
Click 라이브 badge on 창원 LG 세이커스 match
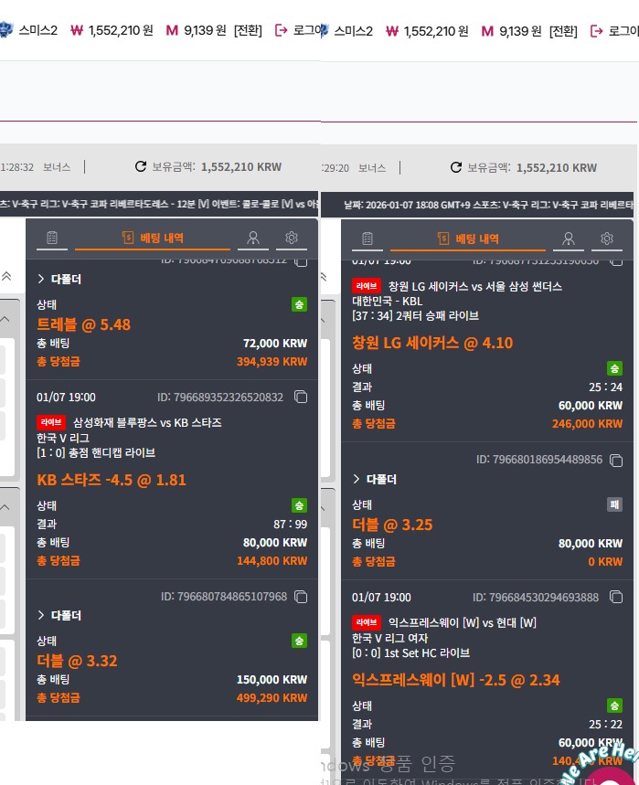pyautogui.click(x=367, y=286)
